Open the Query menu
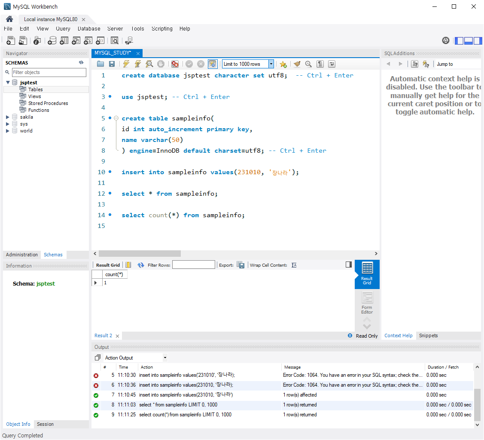484x440 pixels. (63, 29)
